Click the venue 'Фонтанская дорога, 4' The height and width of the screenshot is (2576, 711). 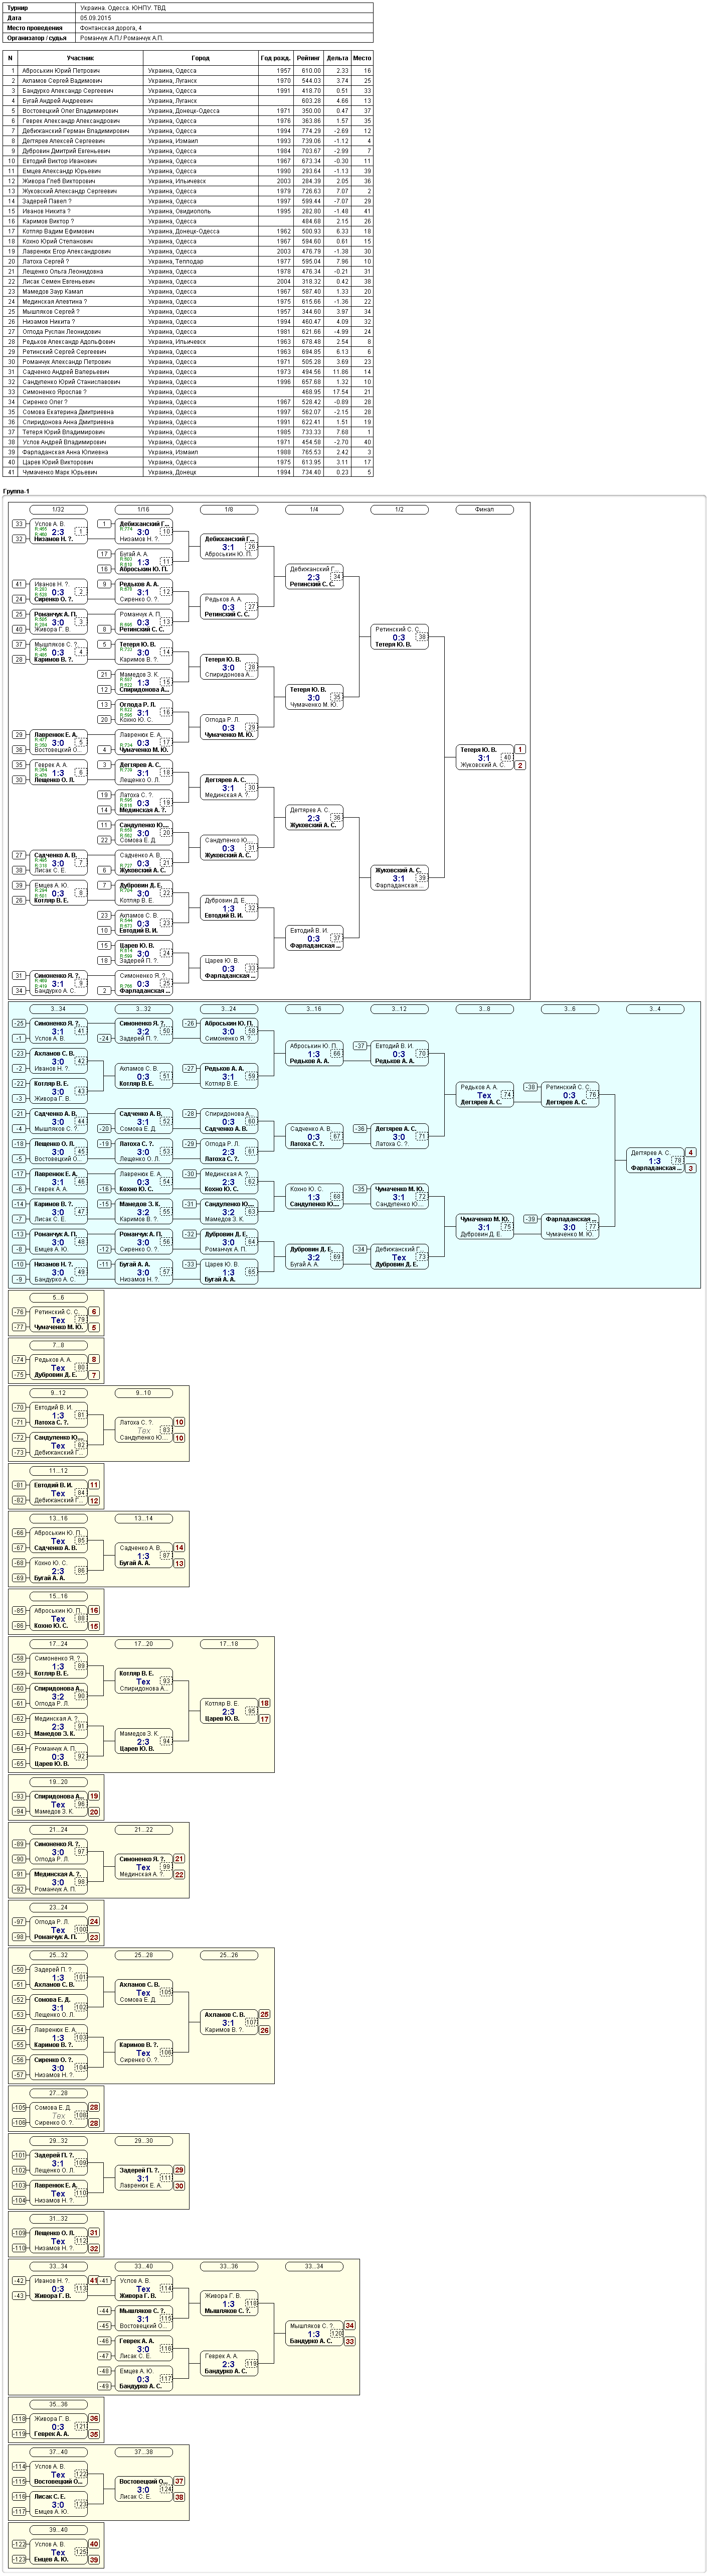(x=110, y=27)
